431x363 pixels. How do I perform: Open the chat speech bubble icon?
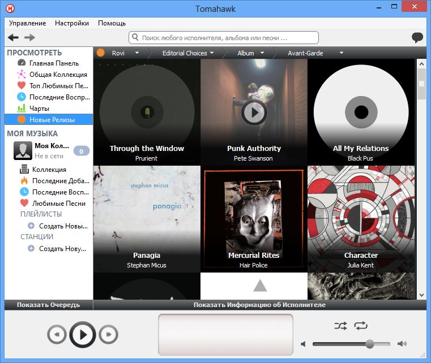417,37
